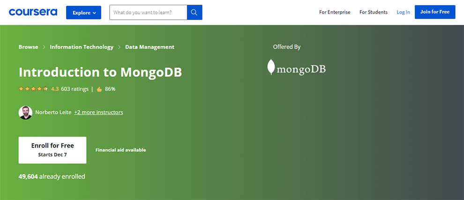Screen dimensions: 464x200
Task: Open Norberto Leite instructor name
Action: [x=53, y=112]
